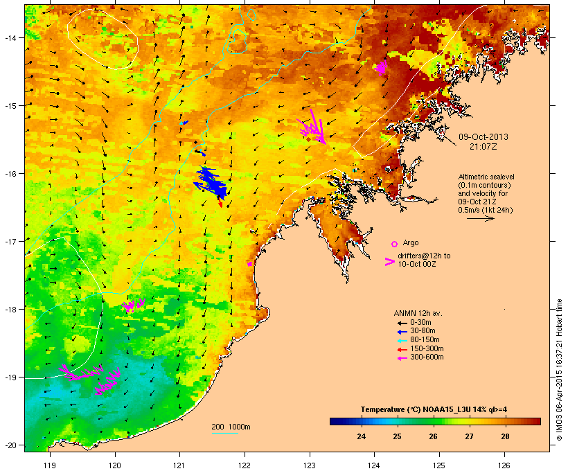Click the temperature colorbar near 28
568x471 pixels.
505,421
